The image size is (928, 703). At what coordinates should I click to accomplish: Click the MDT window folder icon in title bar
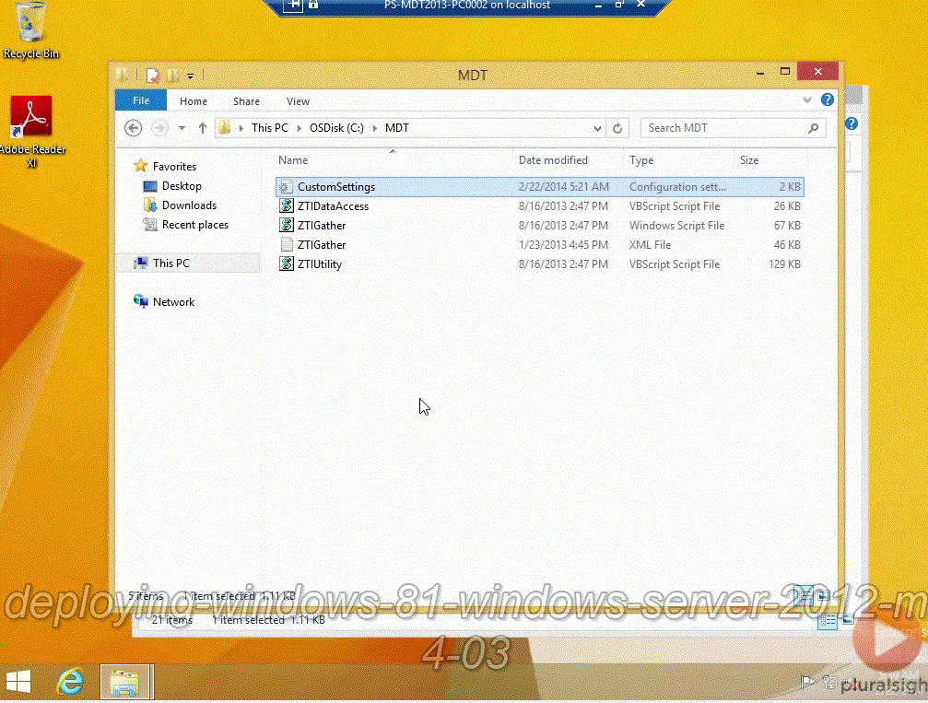(123, 75)
